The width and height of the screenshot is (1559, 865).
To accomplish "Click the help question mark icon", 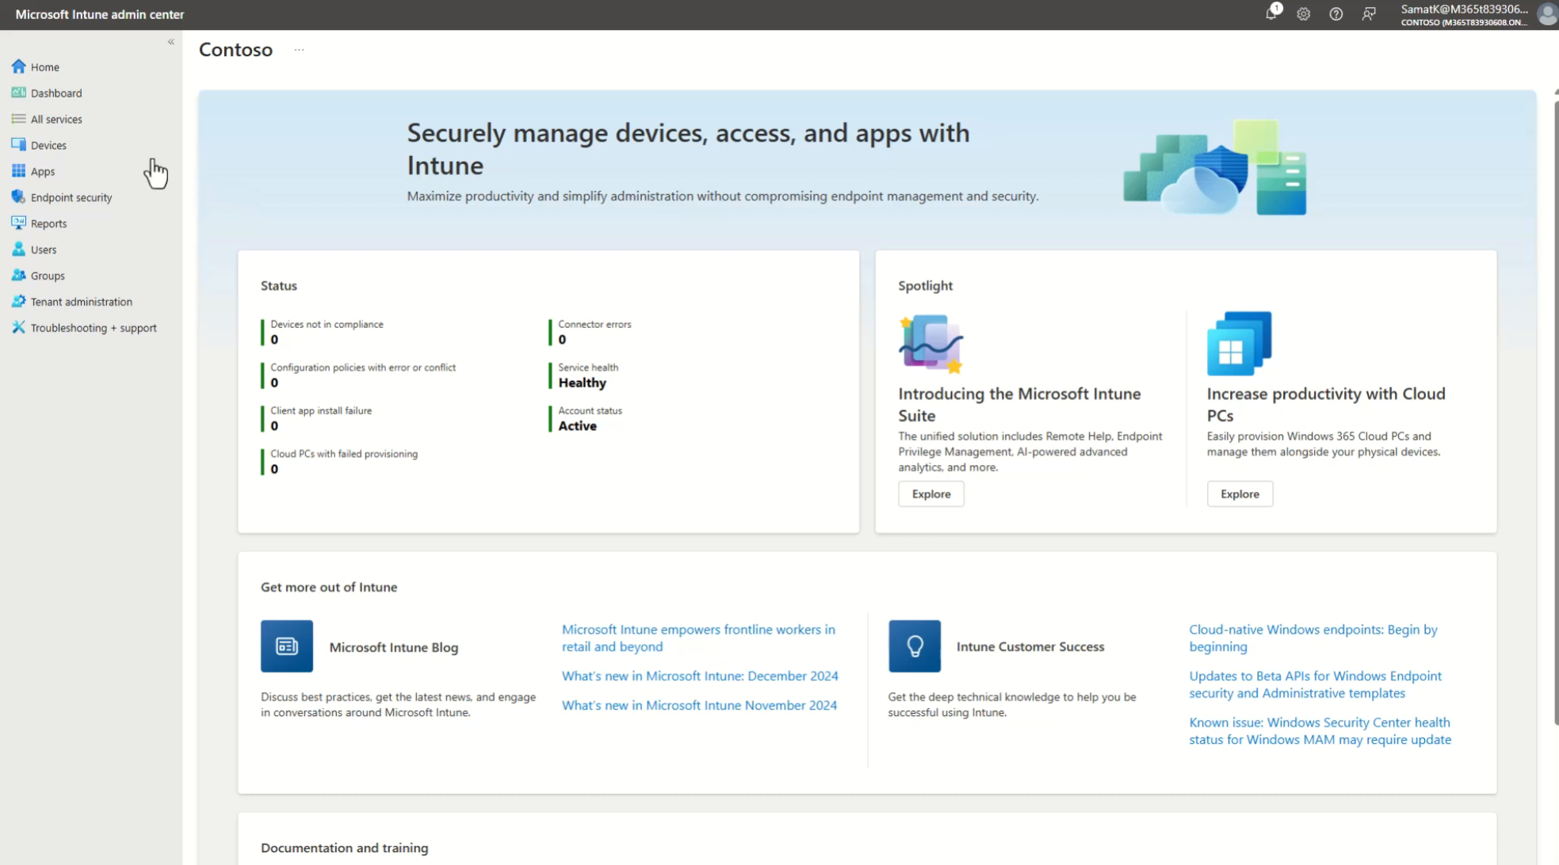I will tap(1336, 14).
